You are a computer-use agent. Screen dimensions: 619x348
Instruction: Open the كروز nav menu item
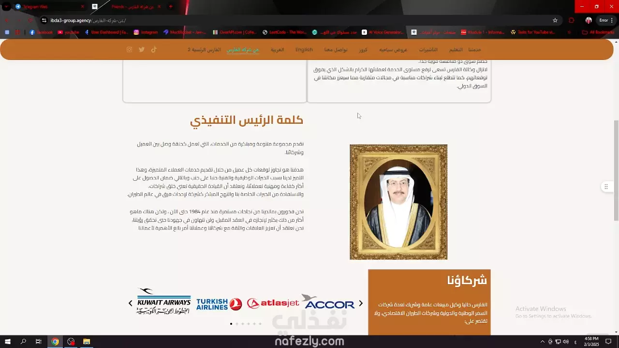pos(363,50)
